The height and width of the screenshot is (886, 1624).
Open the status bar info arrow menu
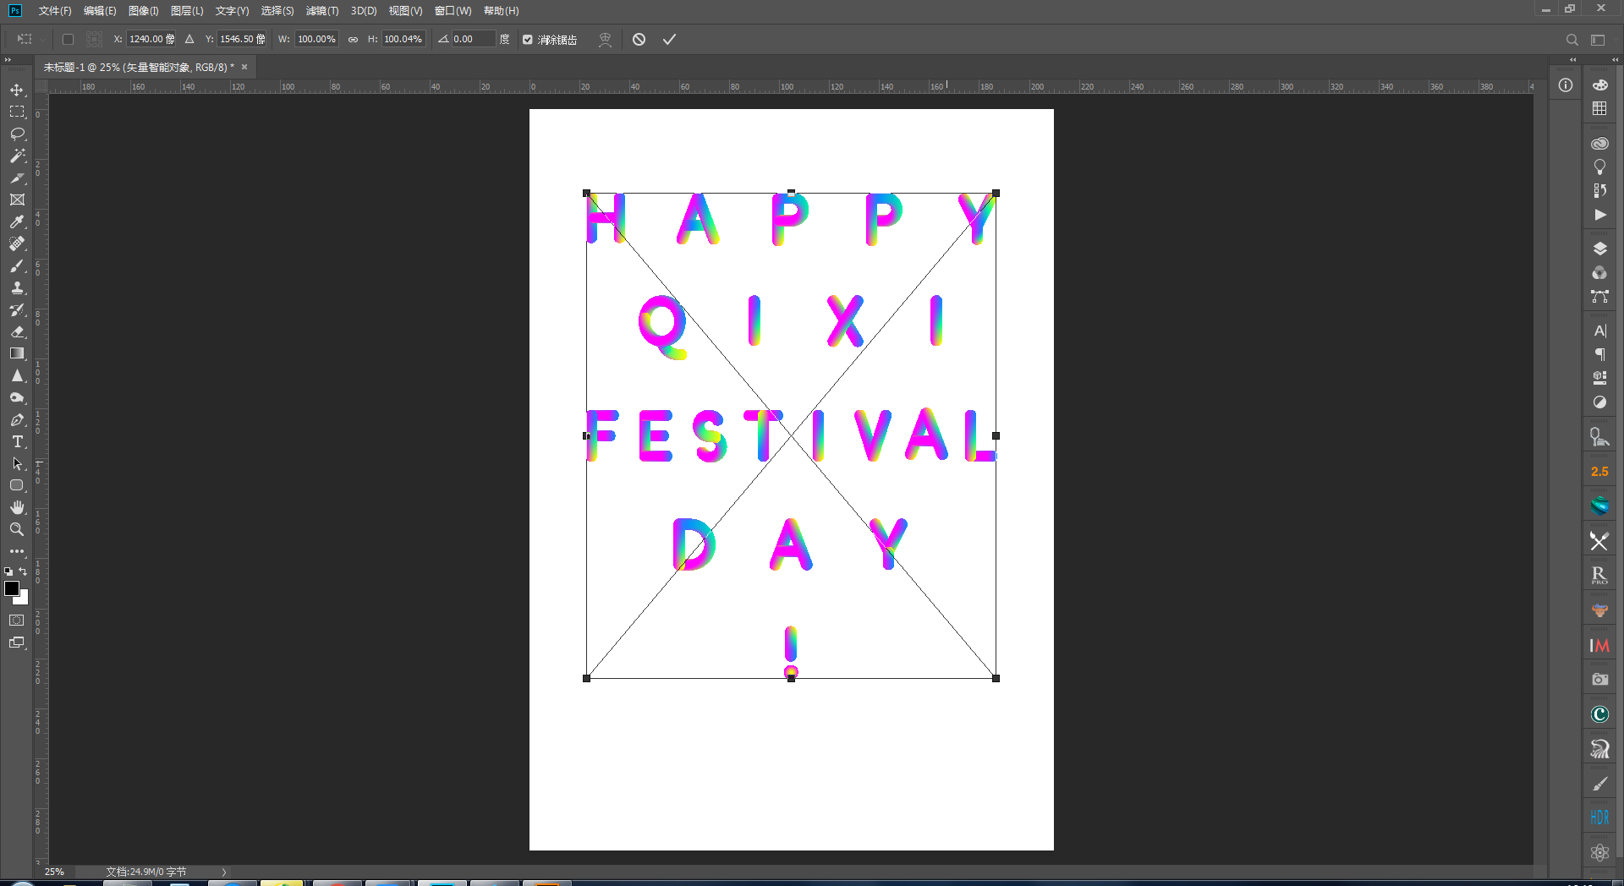(224, 872)
